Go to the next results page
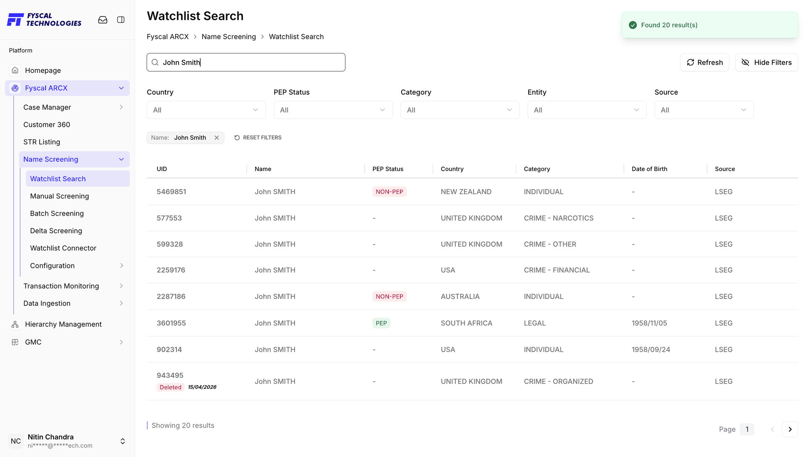The image size is (810, 457). (790, 429)
